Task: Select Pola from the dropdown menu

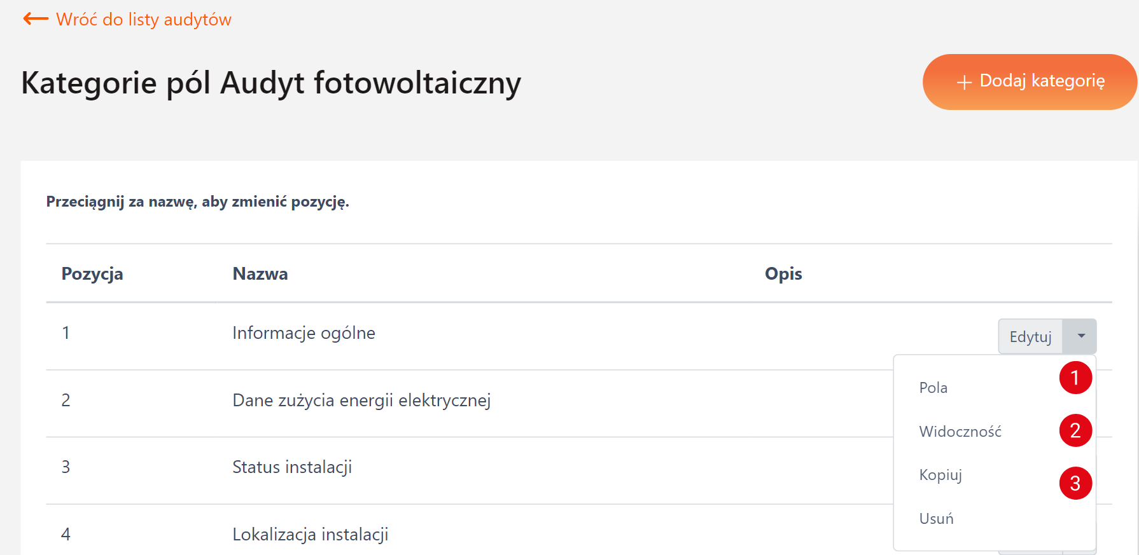Action: (x=933, y=388)
